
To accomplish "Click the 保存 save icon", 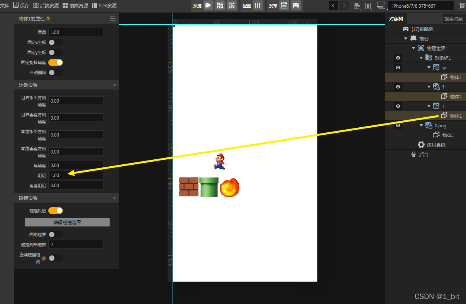I will click(16, 5).
